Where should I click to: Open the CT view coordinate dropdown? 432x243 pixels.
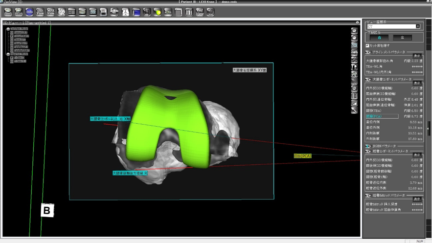tap(418, 26)
